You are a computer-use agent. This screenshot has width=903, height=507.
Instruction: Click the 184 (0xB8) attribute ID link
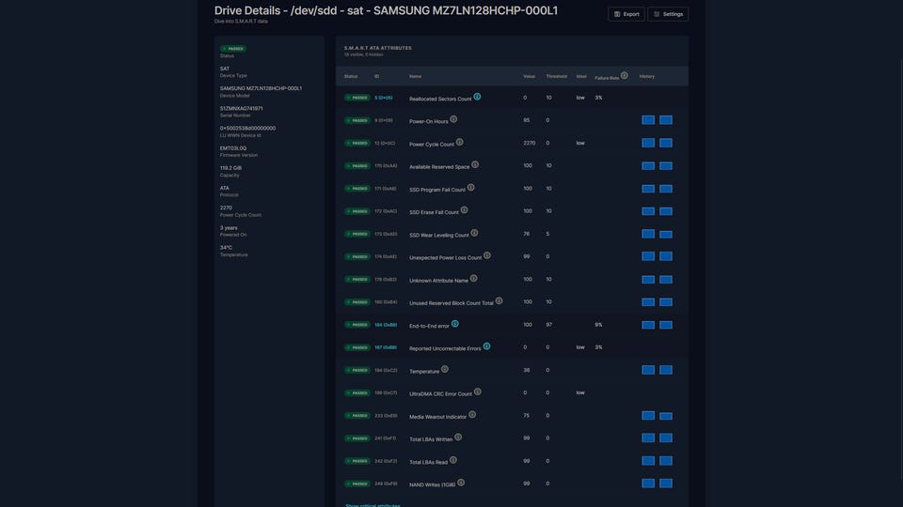click(386, 325)
